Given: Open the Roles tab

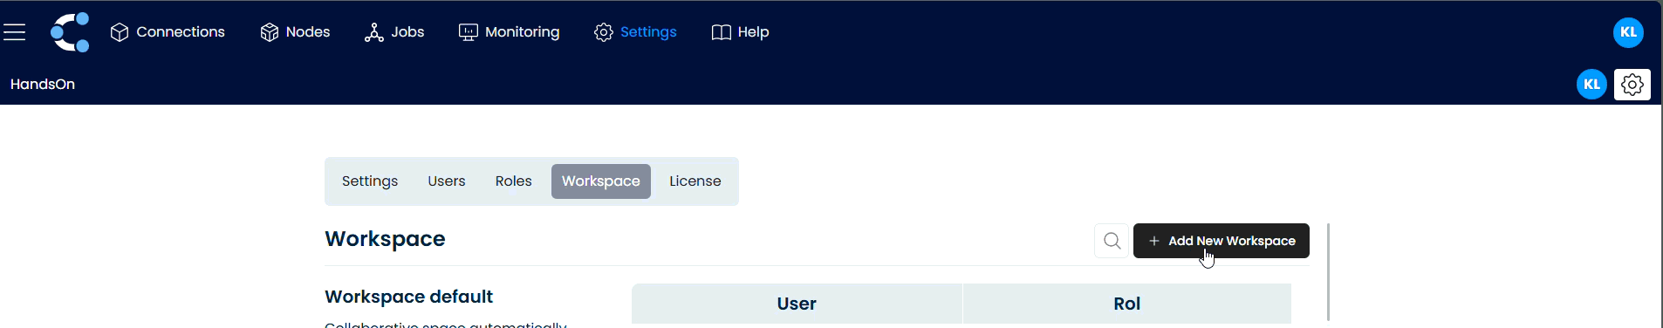Looking at the screenshot, I should pos(514,181).
